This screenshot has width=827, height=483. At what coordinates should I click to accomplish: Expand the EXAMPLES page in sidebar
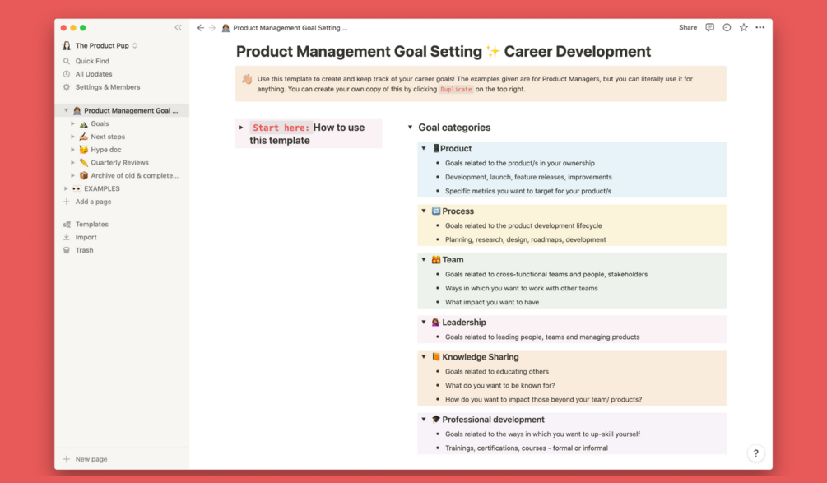pyautogui.click(x=67, y=188)
